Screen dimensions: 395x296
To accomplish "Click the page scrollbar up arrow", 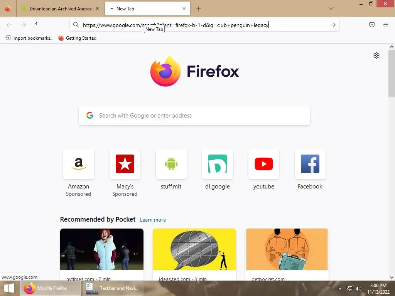I will pyautogui.click(x=392, y=47).
